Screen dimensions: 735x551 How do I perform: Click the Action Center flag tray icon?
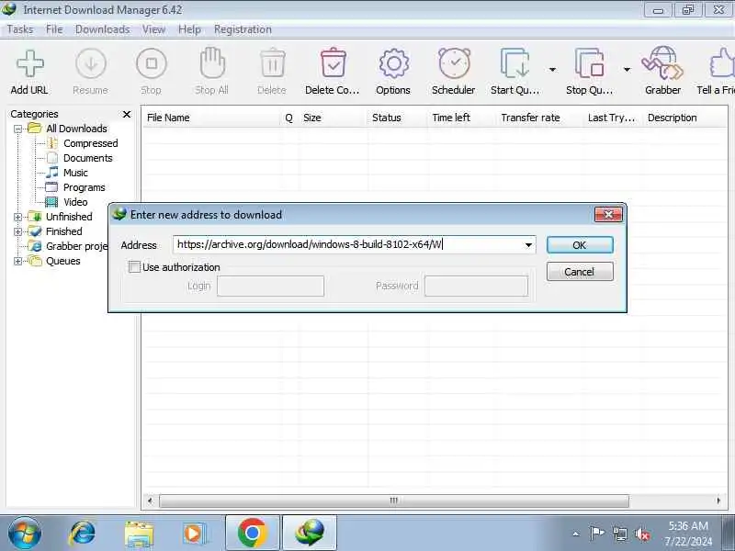(596, 534)
